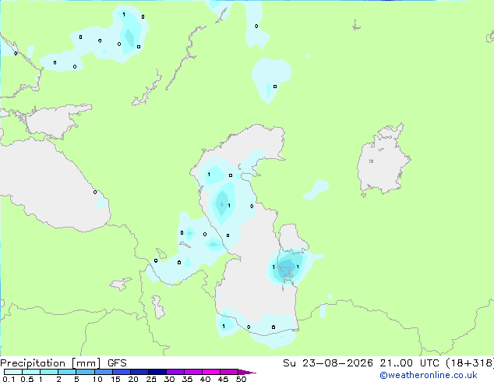Click the "50" legend scale label
The height and width of the screenshot is (382, 494).
[x=241, y=379]
